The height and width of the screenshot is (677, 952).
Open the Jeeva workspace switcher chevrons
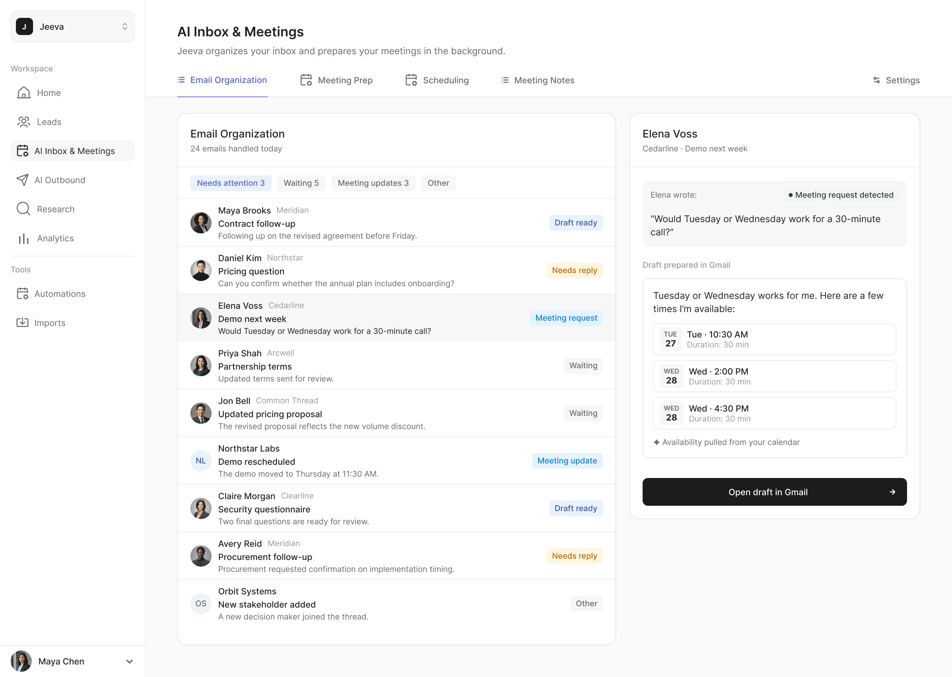coord(125,27)
